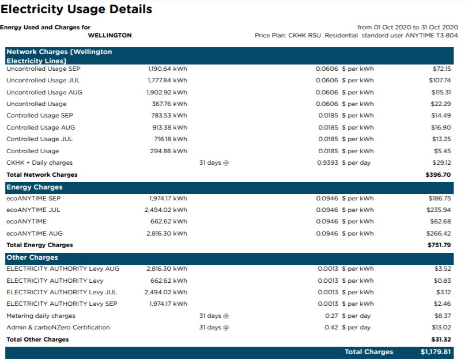Click the Network Charges section header
Screen dimensions: 472x364
pyautogui.click(x=229, y=56)
